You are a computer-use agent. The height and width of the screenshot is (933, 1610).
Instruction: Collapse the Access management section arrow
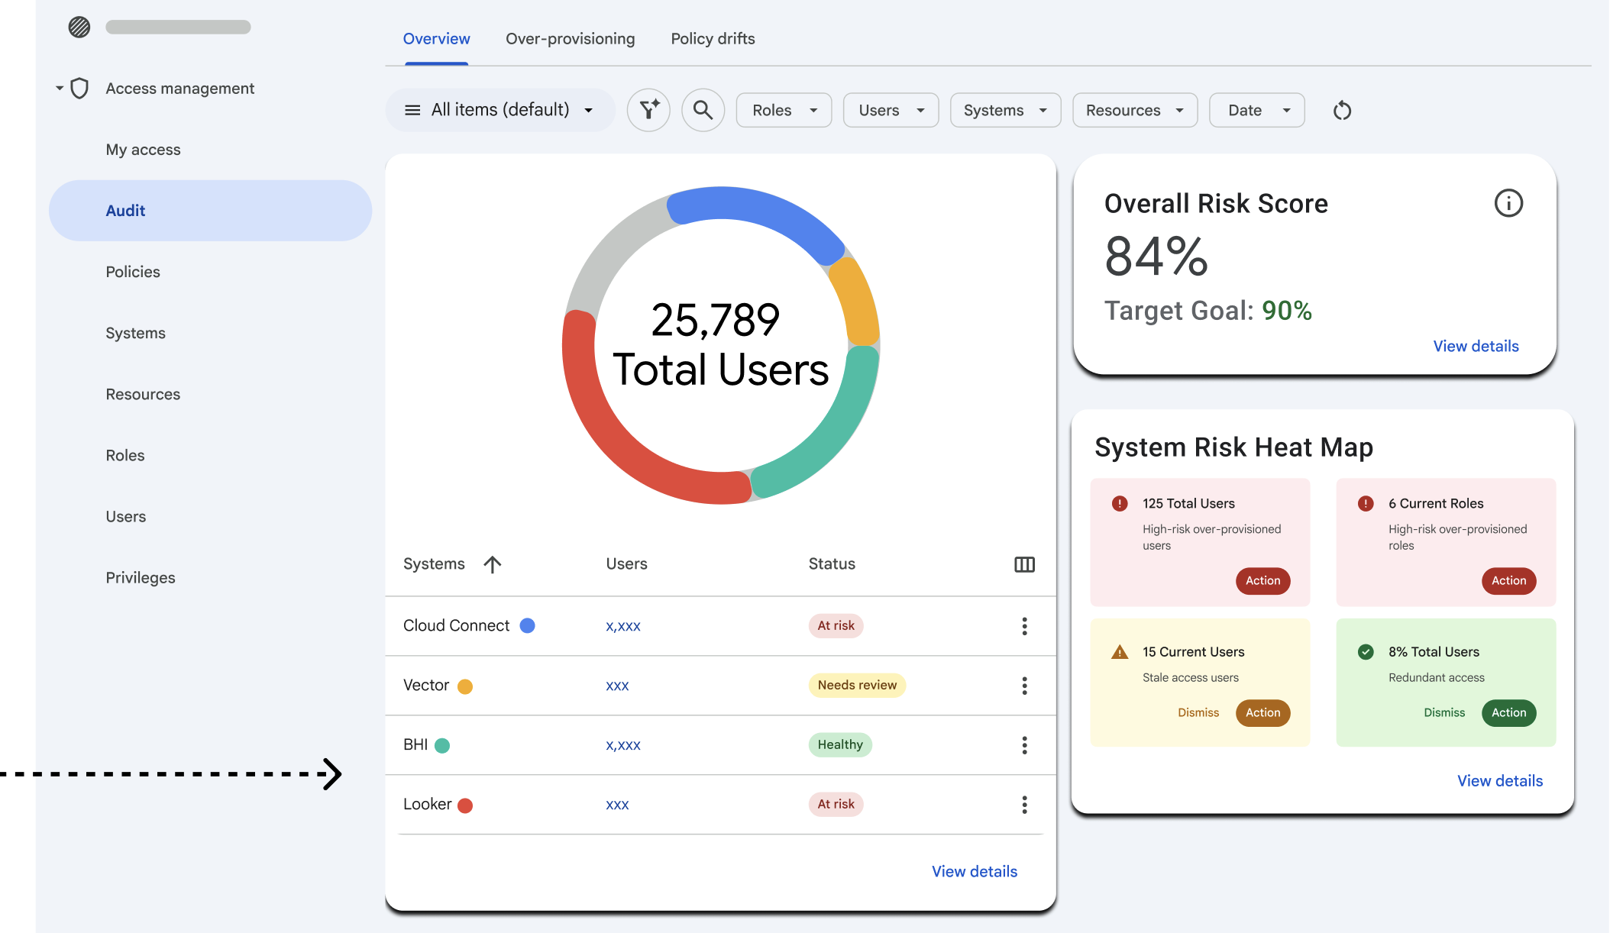point(60,89)
